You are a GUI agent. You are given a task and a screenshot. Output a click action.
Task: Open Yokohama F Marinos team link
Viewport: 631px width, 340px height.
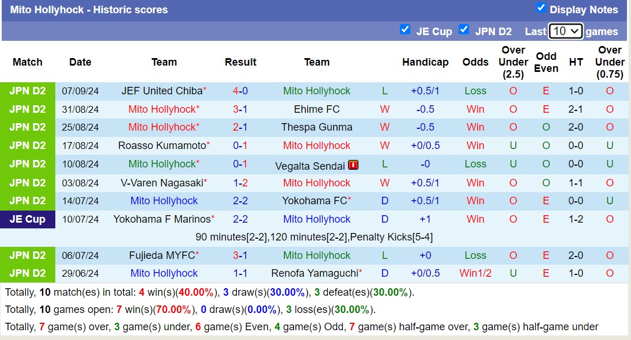pyautogui.click(x=162, y=219)
